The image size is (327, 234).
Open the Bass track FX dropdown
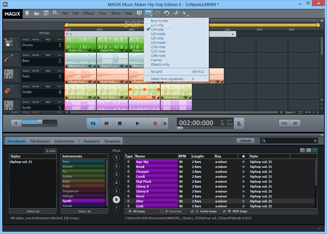[60, 55]
